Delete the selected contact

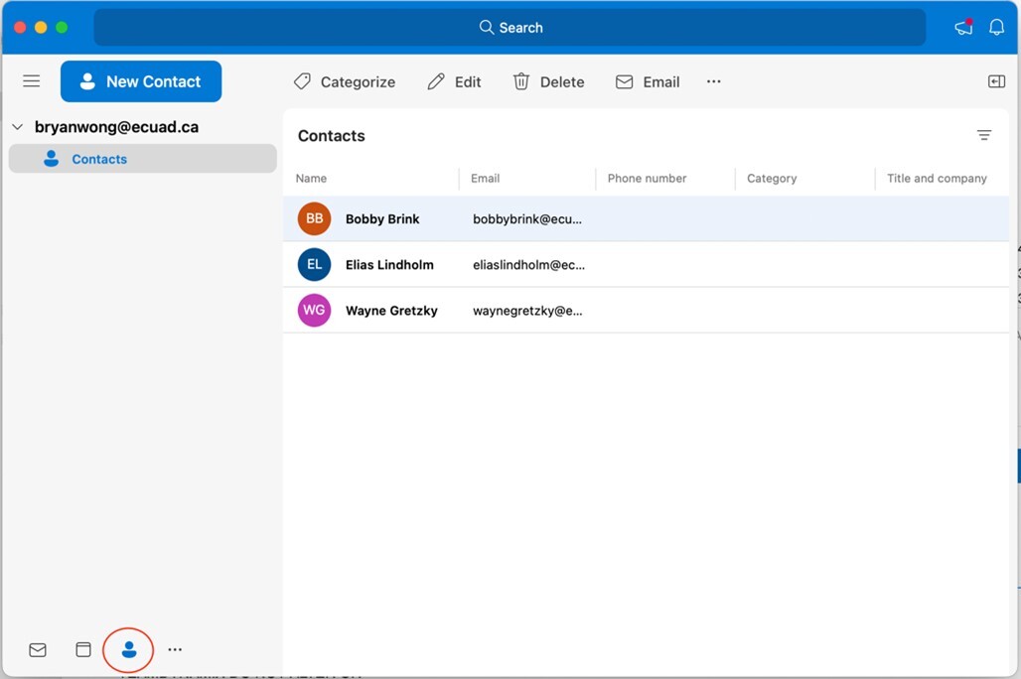(x=549, y=82)
